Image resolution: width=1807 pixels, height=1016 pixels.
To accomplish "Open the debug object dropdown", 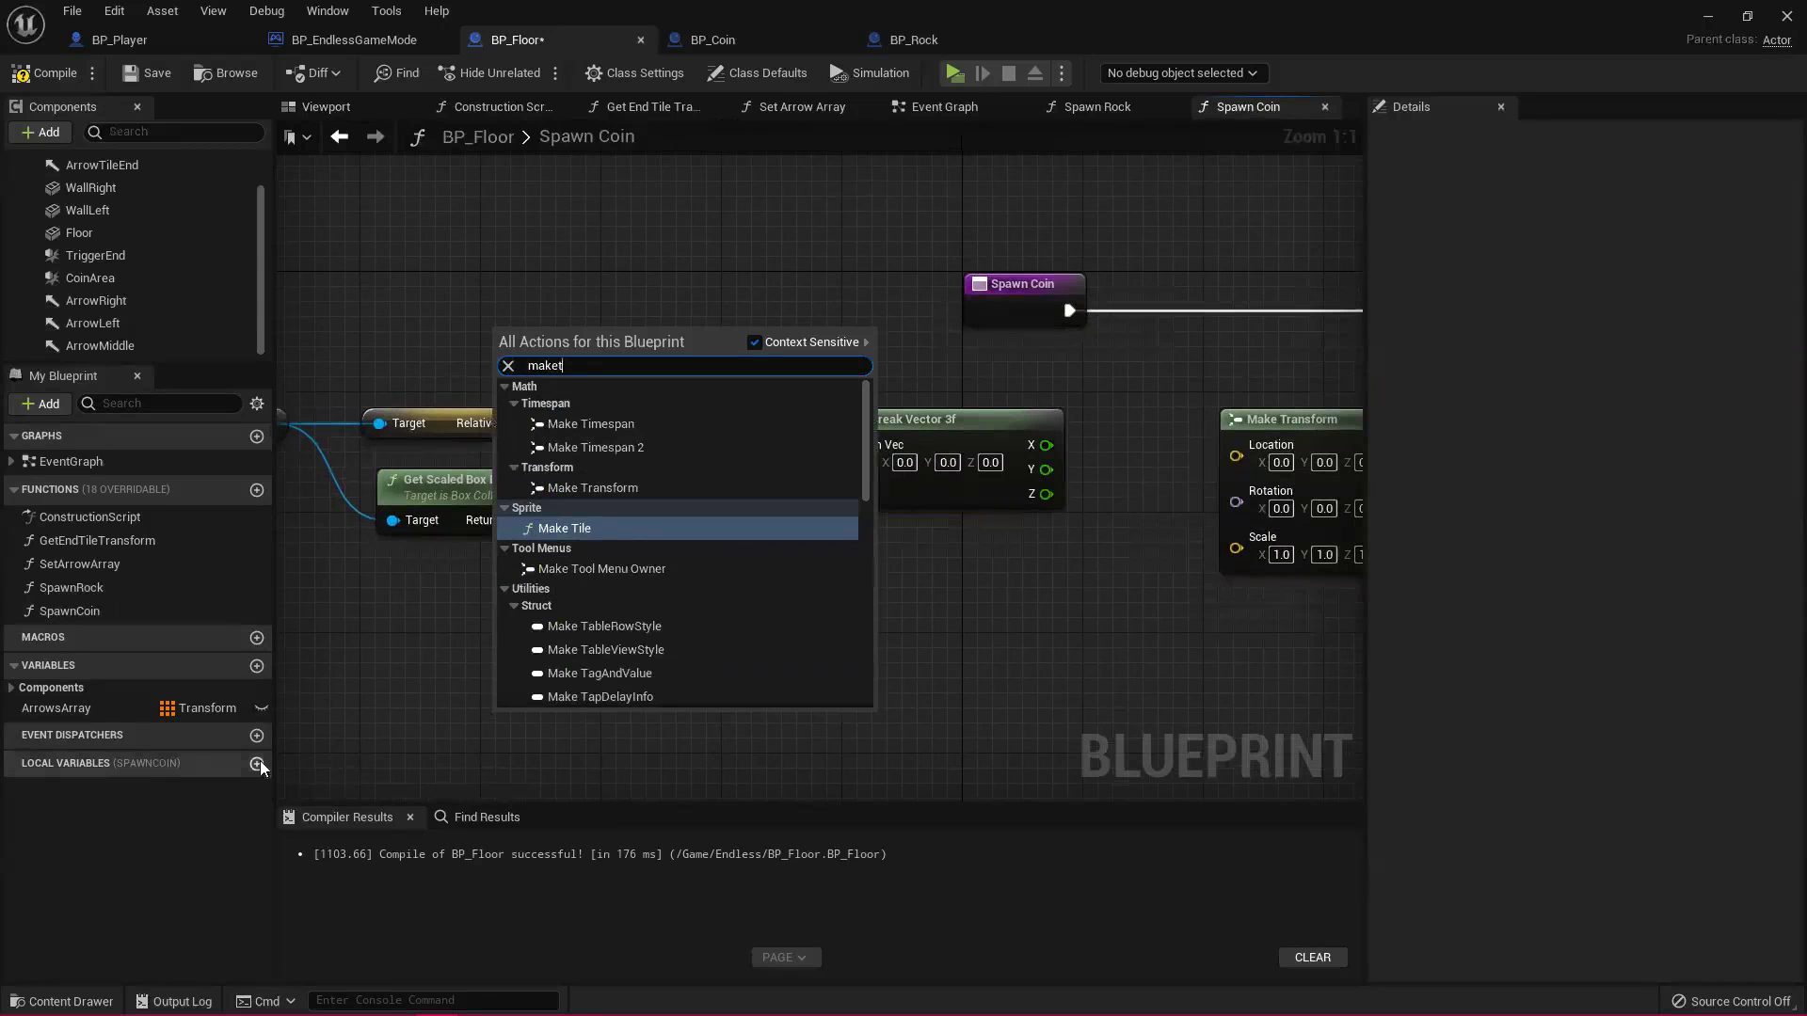I will coord(1183,73).
